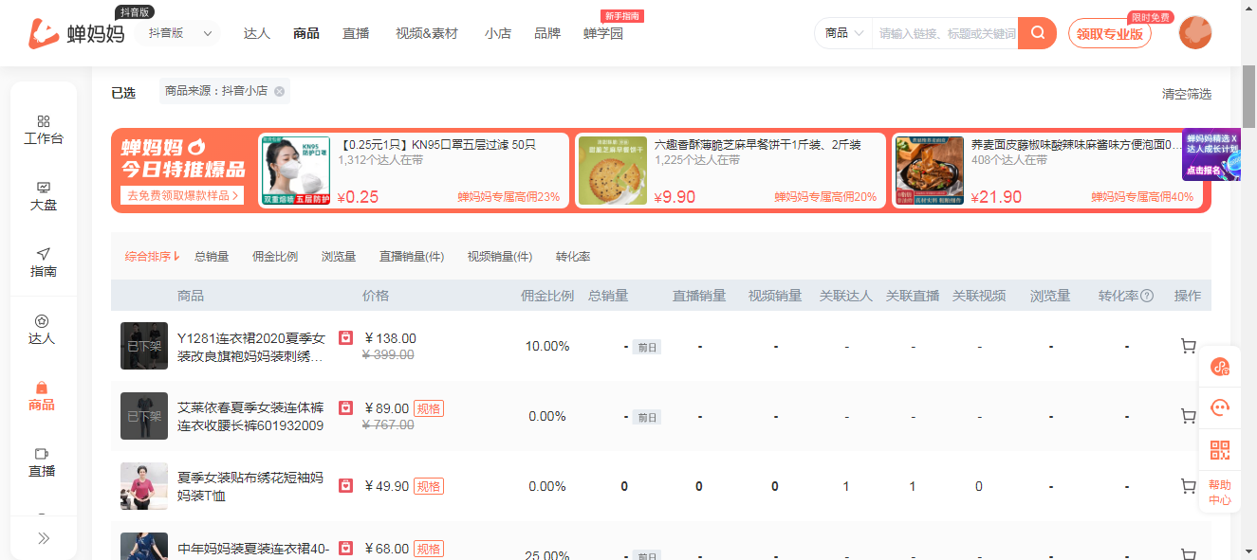Viewport: 1257px width, 560px height.
Task: Open product title Y1281连衣裙2020夏季女装改良旗袍
Action: coord(251,348)
